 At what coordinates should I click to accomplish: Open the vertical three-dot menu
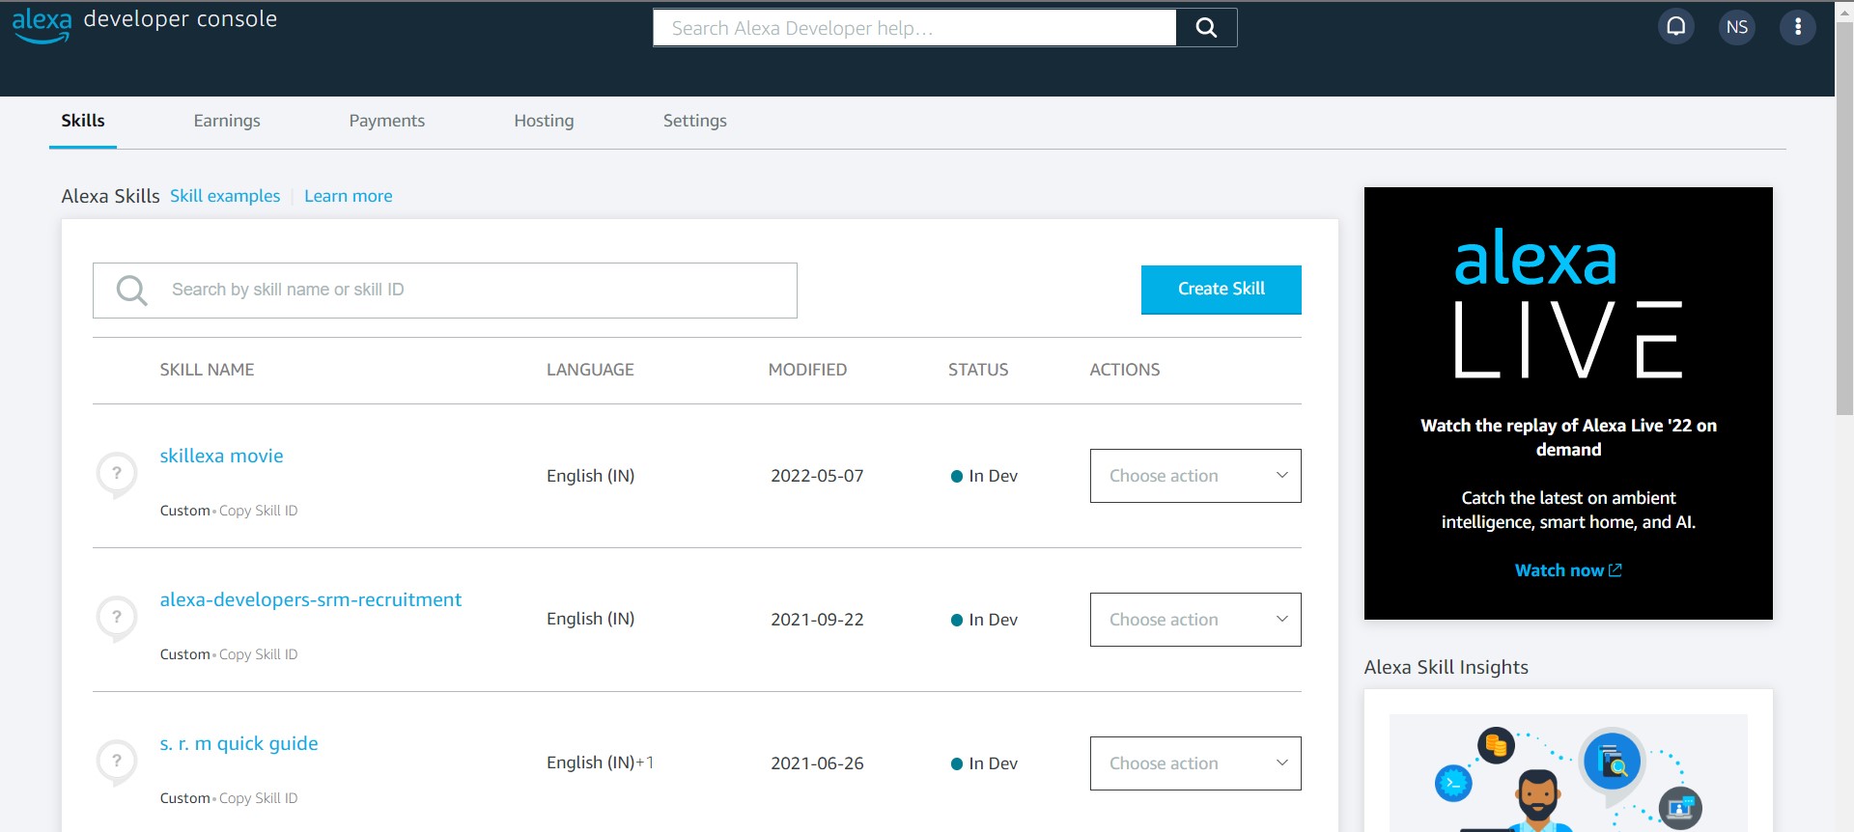click(1798, 27)
